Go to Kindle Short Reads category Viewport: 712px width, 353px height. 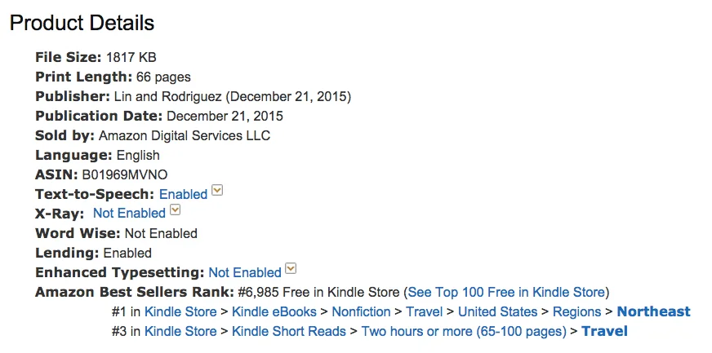coord(289,331)
